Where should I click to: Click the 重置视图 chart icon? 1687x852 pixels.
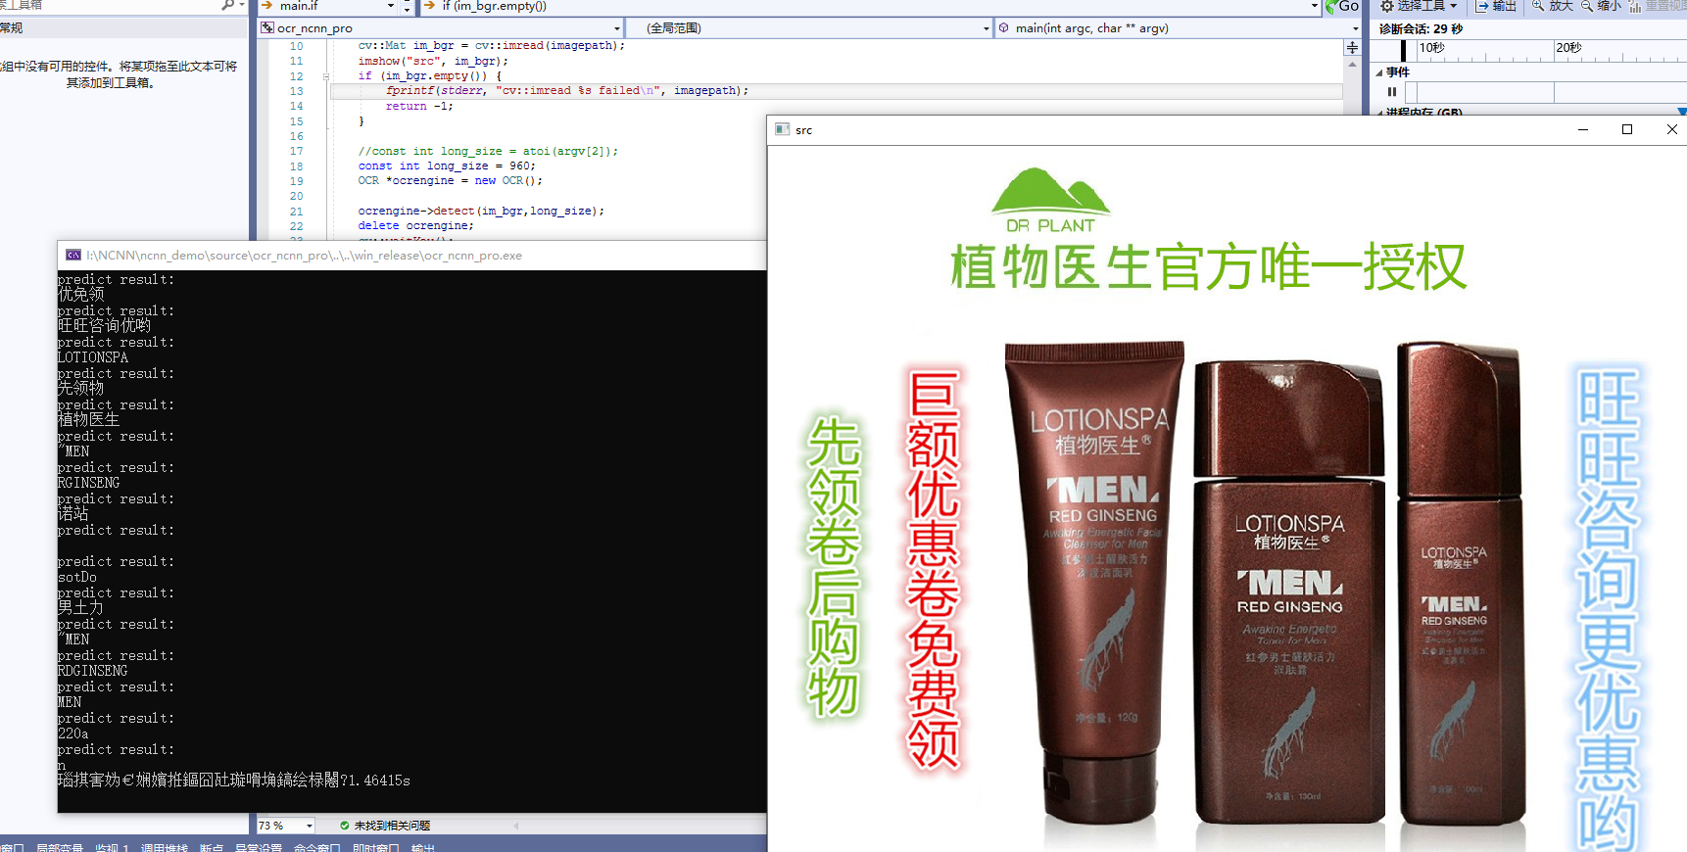(x=1635, y=6)
